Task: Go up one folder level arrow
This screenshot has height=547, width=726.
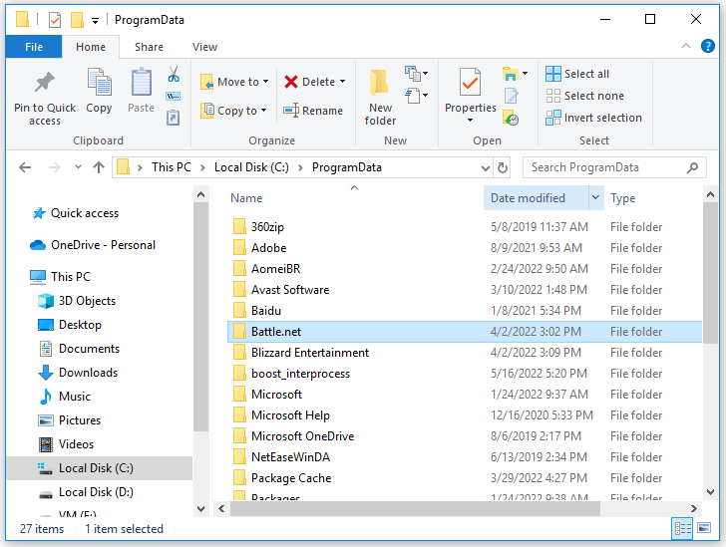Action: [99, 167]
